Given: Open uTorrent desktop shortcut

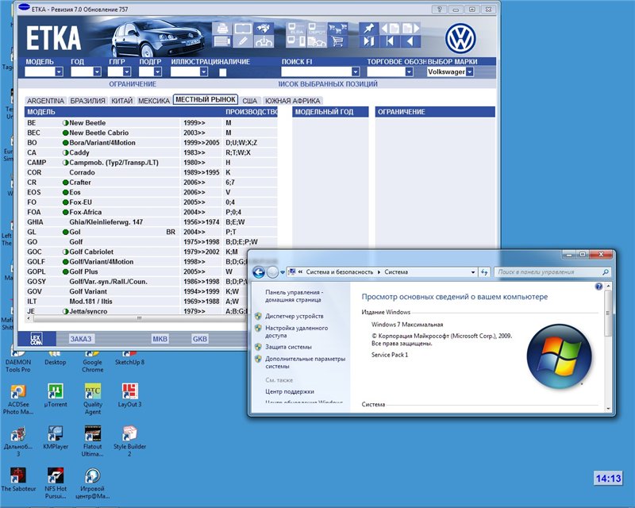Looking at the screenshot, I should [56, 395].
